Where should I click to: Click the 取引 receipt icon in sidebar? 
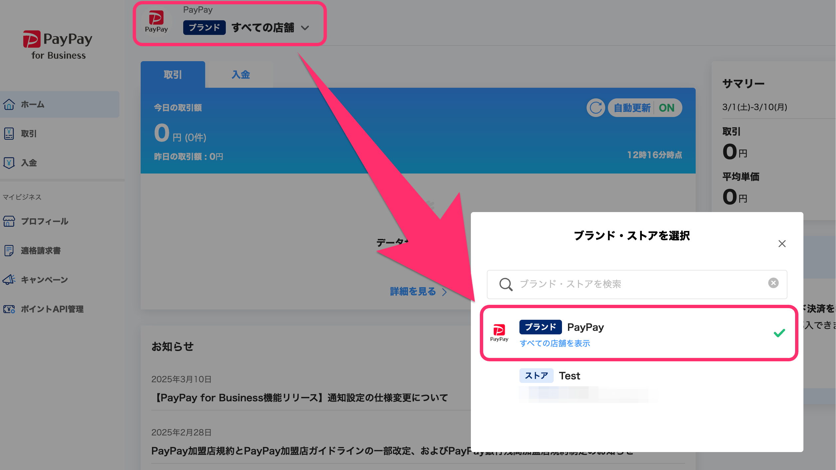(x=9, y=134)
